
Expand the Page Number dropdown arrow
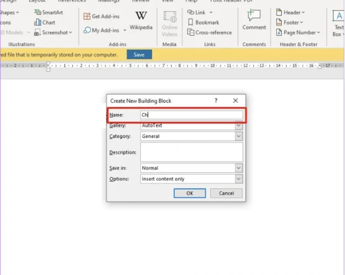click(319, 32)
